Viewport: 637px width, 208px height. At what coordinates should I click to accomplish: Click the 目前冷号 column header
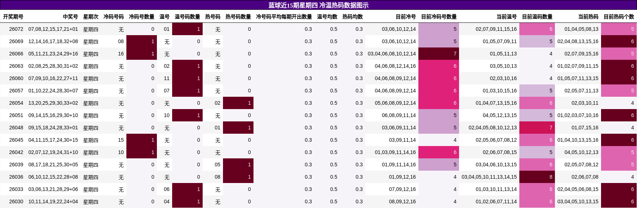(x=406, y=17)
